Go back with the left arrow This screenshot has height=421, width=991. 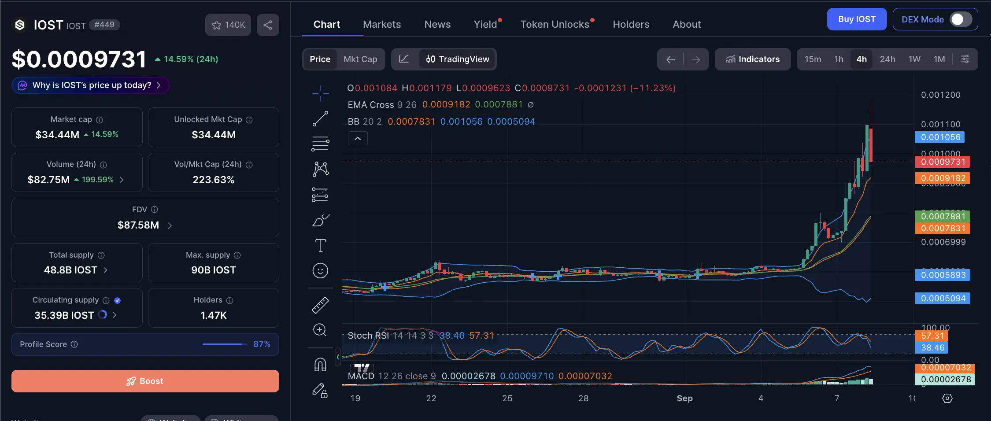point(671,59)
